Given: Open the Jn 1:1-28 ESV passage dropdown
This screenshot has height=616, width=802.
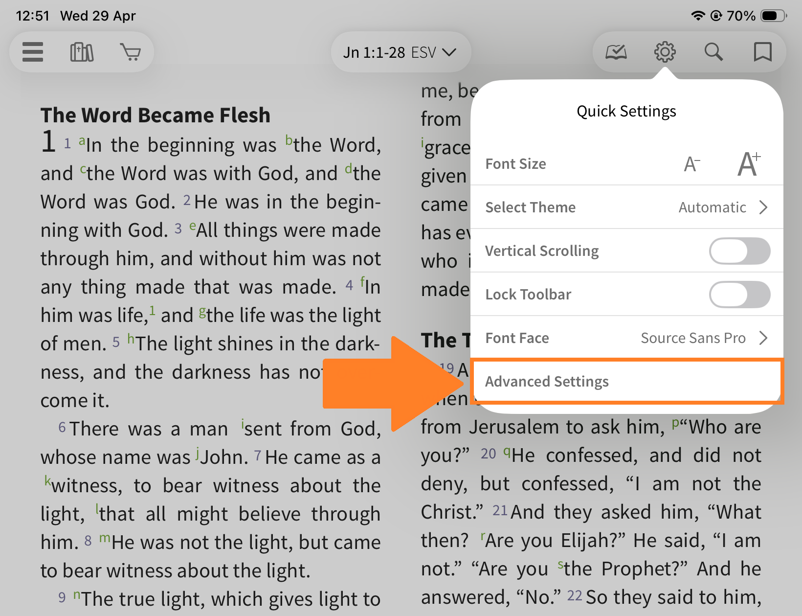Looking at the screenshot, I should tap(400, 52).
